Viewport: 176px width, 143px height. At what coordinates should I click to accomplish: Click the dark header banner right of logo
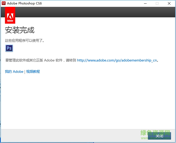pyautogui.click(x=94, y=12)
